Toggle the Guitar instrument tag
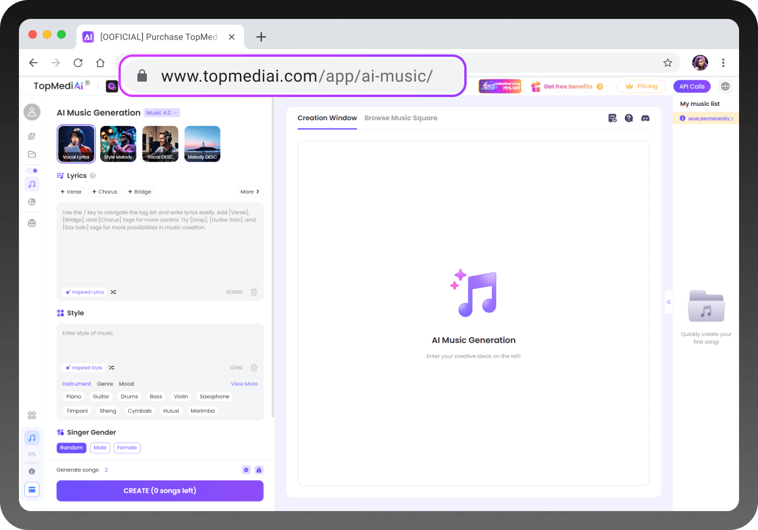Viewport: 758px width, 530px height. click(x=101, y=397)
